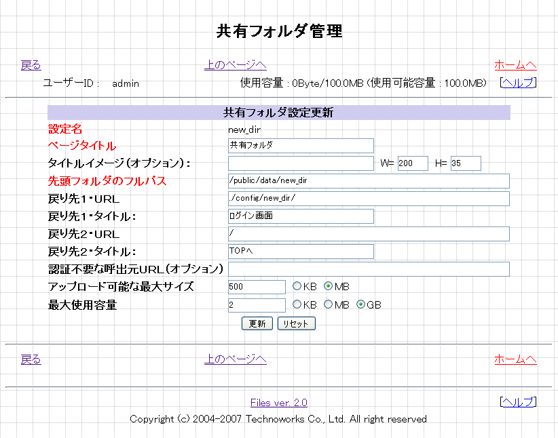Focus the ページタイトル text field

point(301,146)
